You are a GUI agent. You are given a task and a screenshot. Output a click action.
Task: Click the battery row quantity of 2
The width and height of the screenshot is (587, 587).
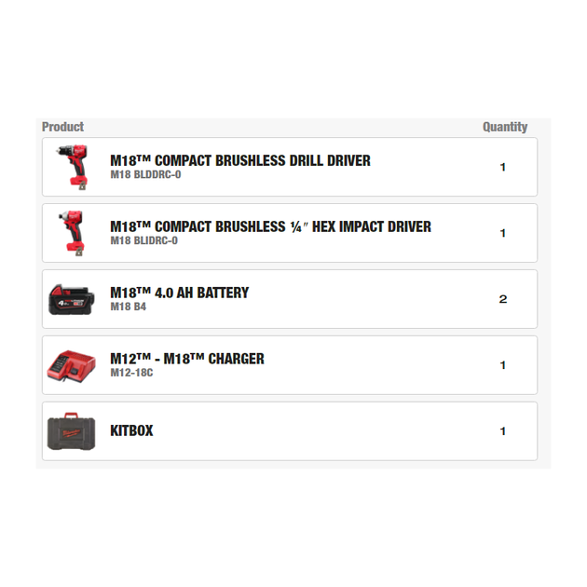click(x=503, y=299)
